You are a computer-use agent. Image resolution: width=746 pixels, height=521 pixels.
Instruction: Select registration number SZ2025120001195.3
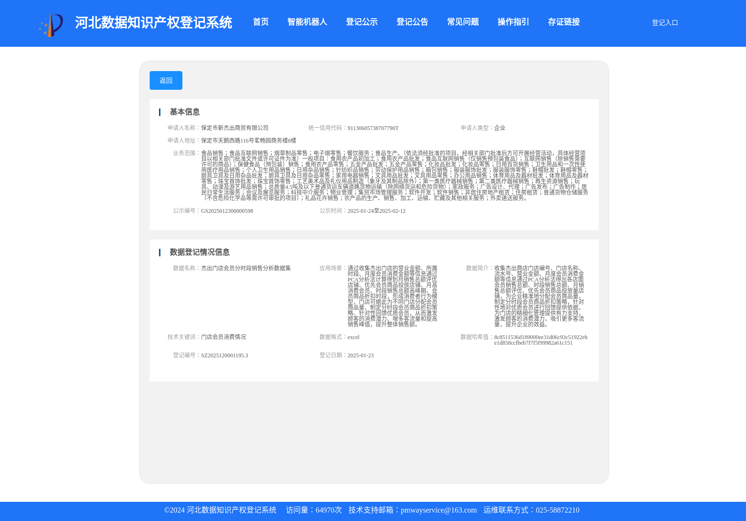tap(225, 355)
